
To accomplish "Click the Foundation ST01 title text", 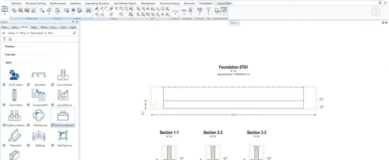I will (x=233, y=67).
